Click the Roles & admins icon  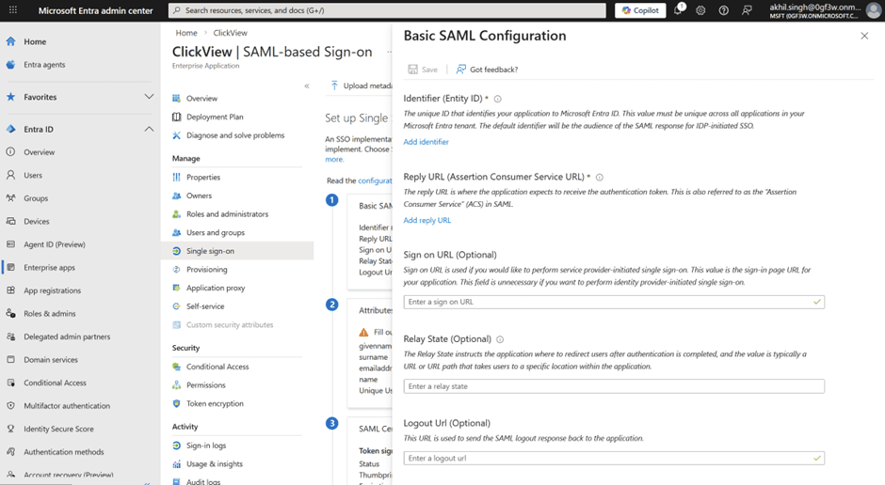(10, 314)
